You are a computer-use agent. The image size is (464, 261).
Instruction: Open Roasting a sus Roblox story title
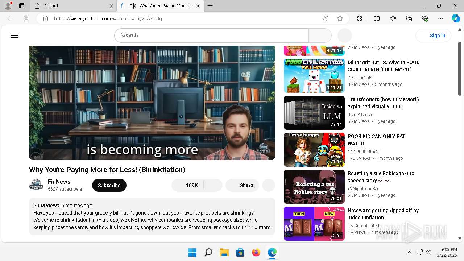pyautogui.click(x=381, y=177)
